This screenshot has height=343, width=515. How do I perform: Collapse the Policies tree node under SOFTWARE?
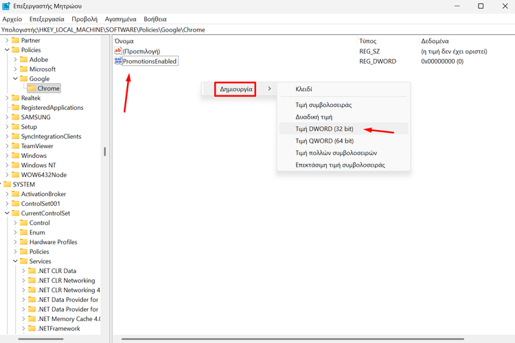point(7,50)
